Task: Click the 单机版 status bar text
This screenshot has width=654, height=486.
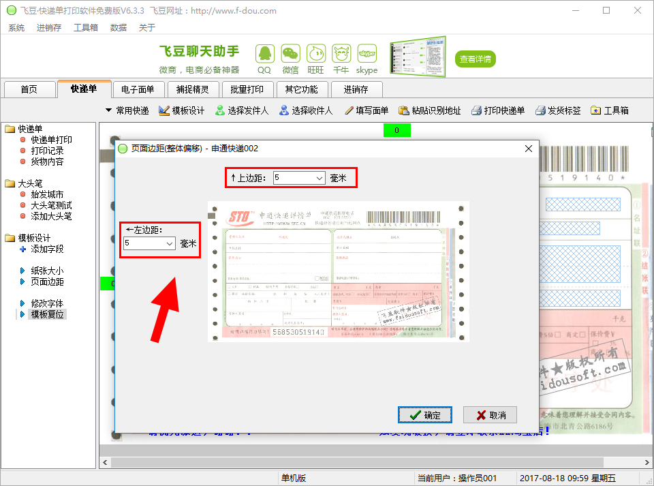Action: point(294,478)
